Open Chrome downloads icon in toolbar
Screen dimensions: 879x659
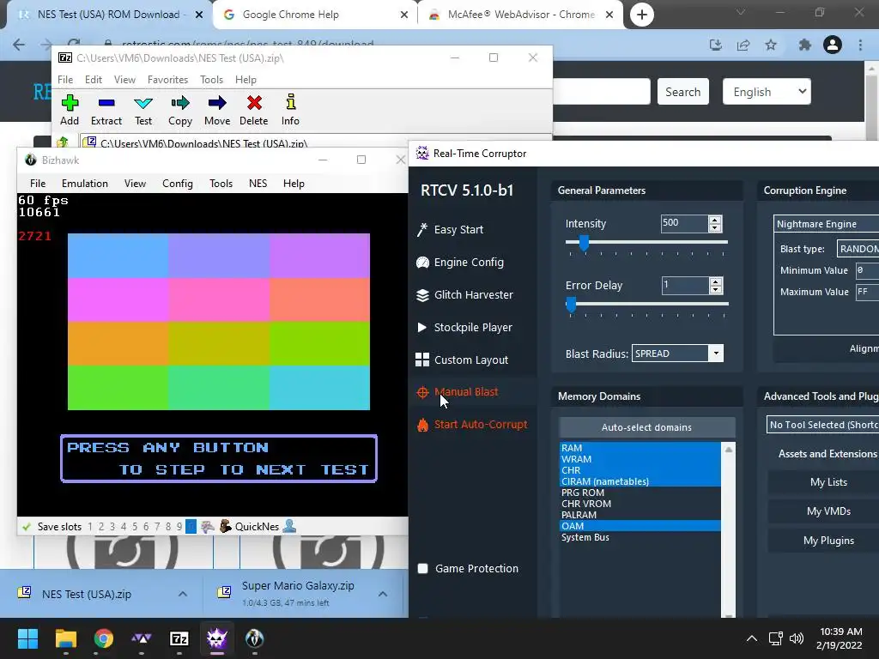pos(716,45)
